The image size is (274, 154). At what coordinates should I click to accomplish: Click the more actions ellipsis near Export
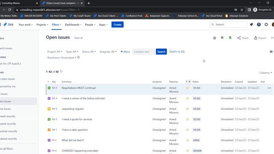coord(272,38)
